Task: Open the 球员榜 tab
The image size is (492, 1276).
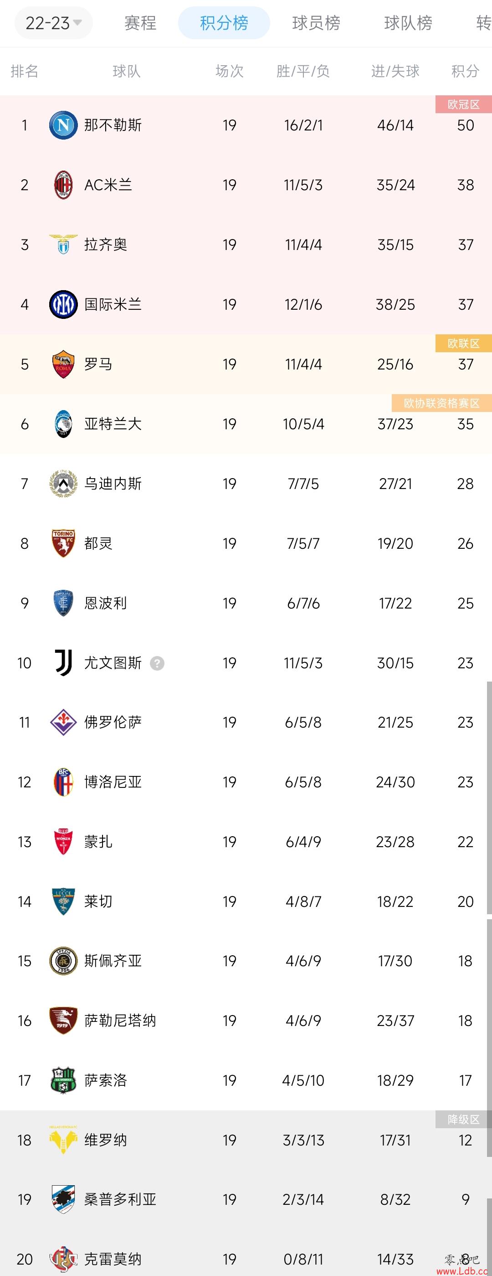Action: (316, 23)
